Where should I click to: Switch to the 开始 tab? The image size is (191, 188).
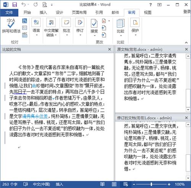click(27, 12)
